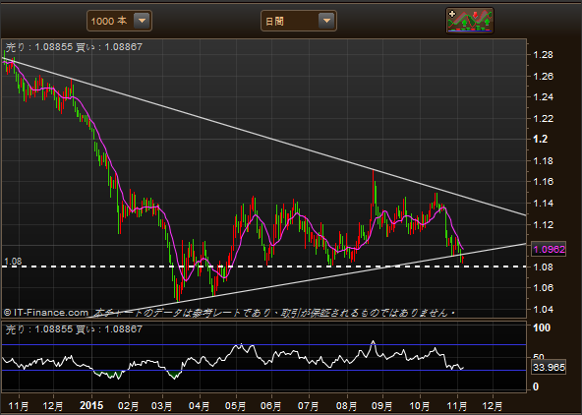
Task: Click the 1.28 level on the price scale
Action: [543, 55]
